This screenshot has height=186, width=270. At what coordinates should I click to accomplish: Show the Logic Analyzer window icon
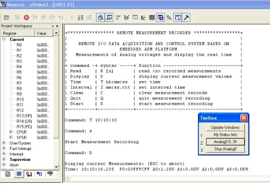(x=152, y=17)
